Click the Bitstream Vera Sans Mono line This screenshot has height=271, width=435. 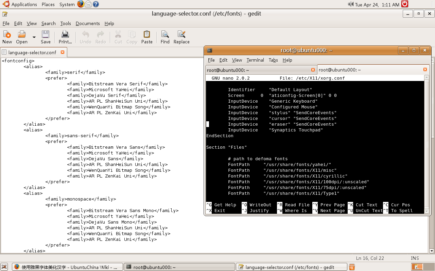click(x=123, y=210)
